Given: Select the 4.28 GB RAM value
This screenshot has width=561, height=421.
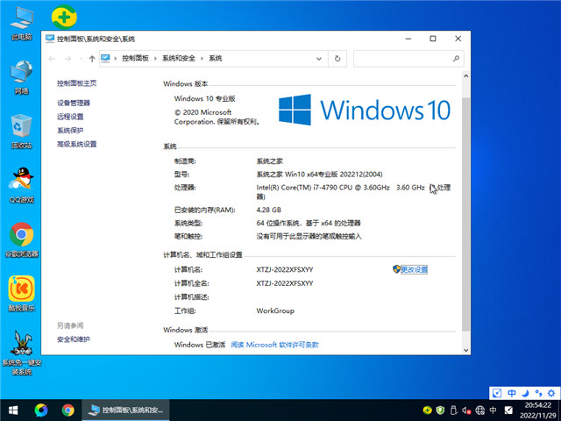Looking at the screenshot, I should (x=269, y=210).
